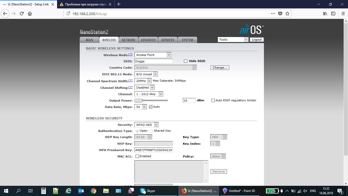Open Channel Spectrum Width dropdown

143,81
